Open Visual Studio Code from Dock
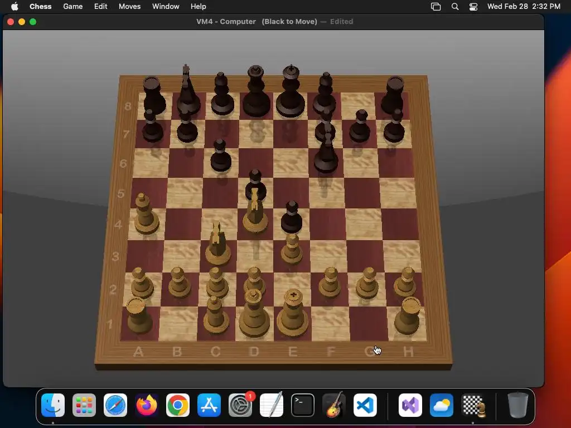The width and height of the screenshot is (571, 428). [365, 405]
